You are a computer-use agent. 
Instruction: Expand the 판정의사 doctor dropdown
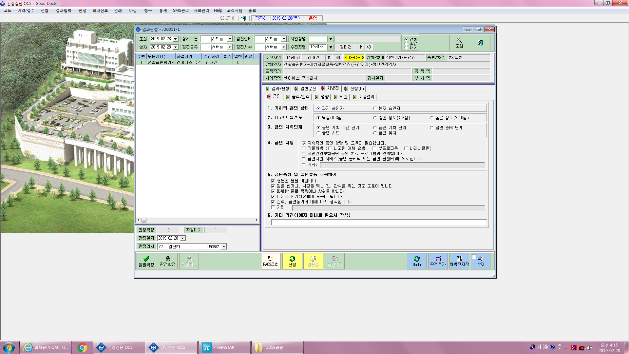pos(224,247)
